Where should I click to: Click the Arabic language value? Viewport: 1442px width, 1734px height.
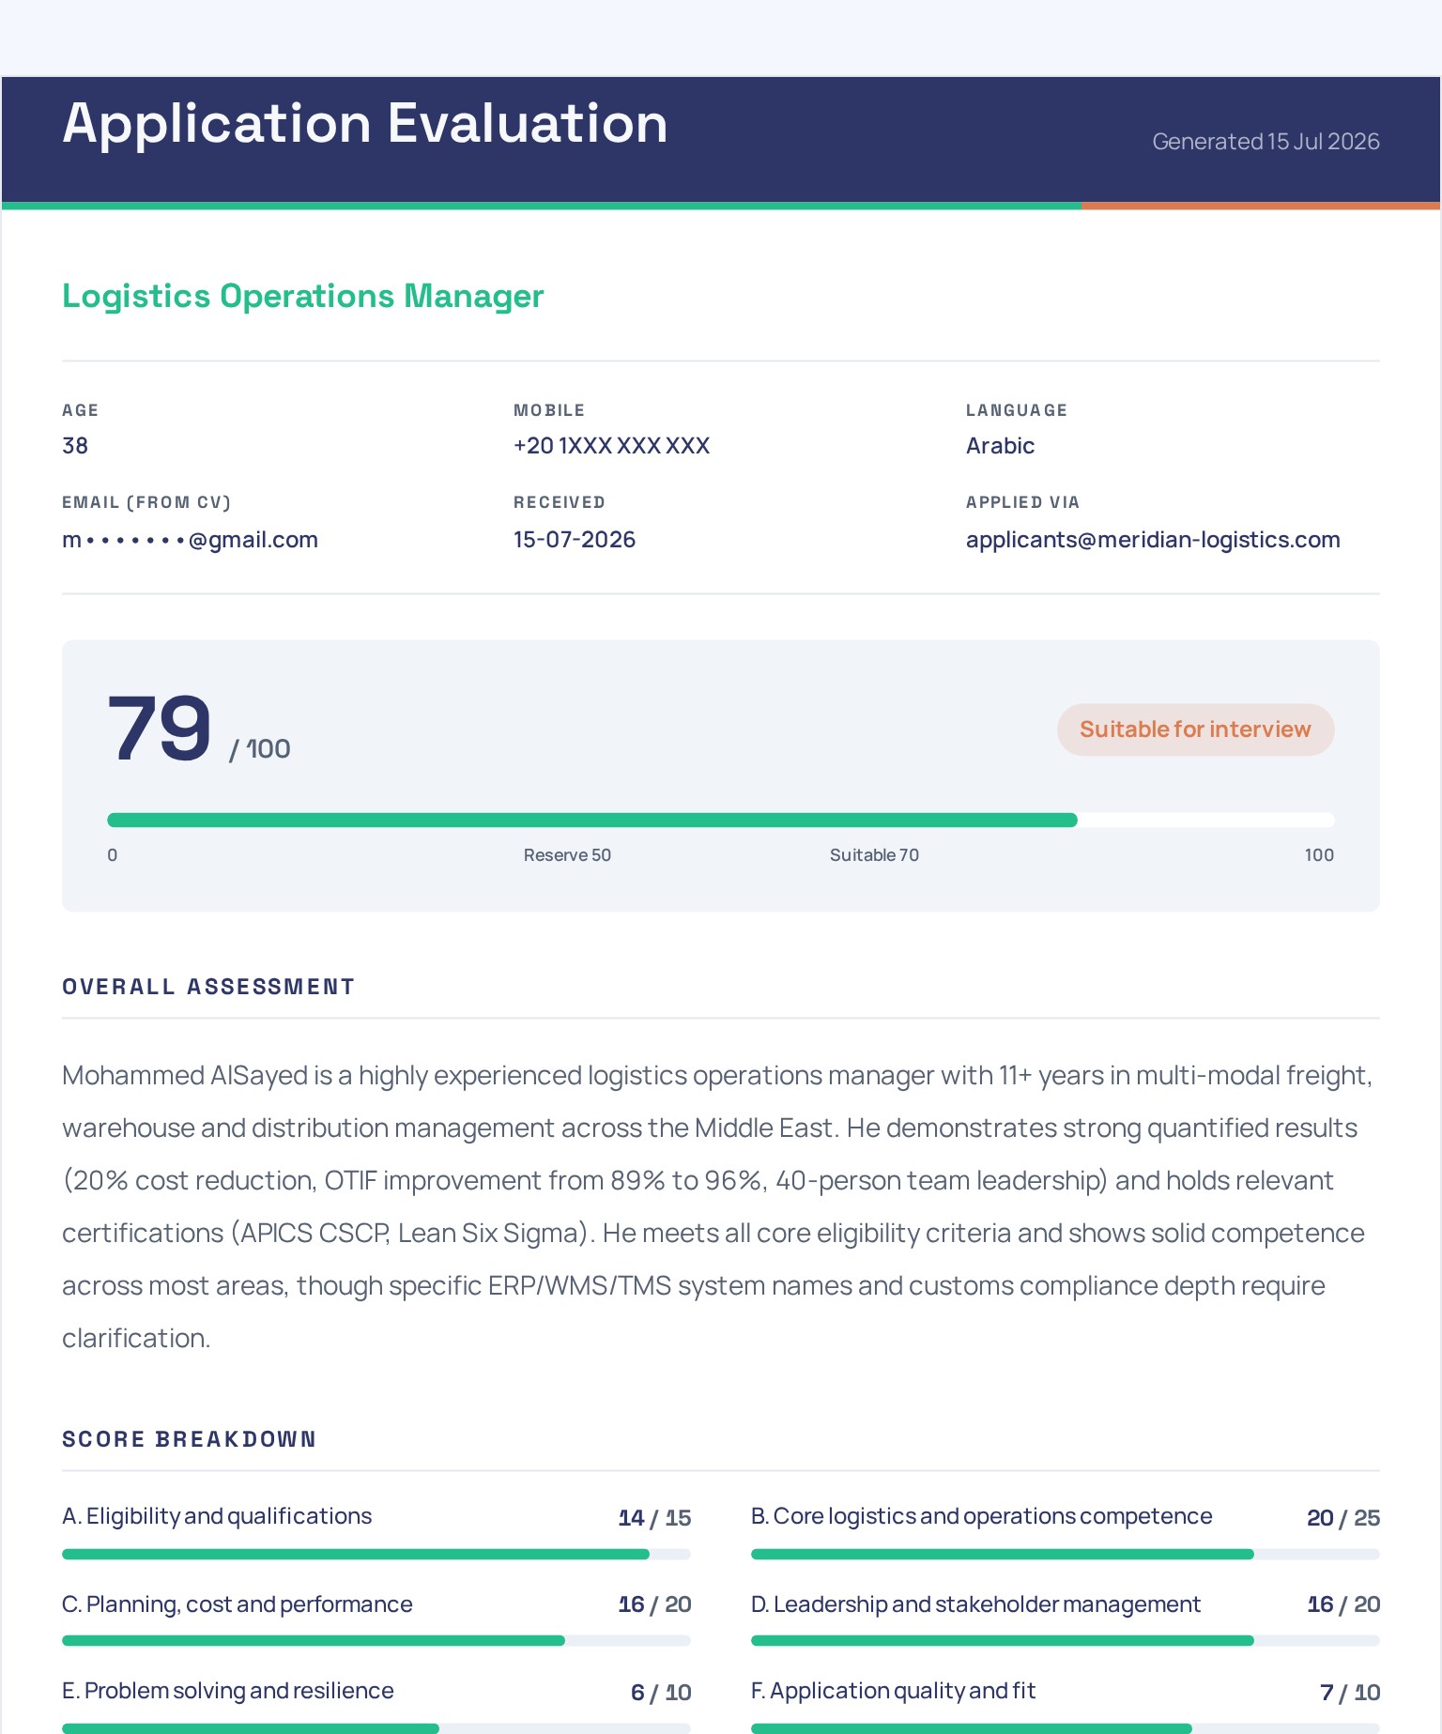(x=1000, y=446)
